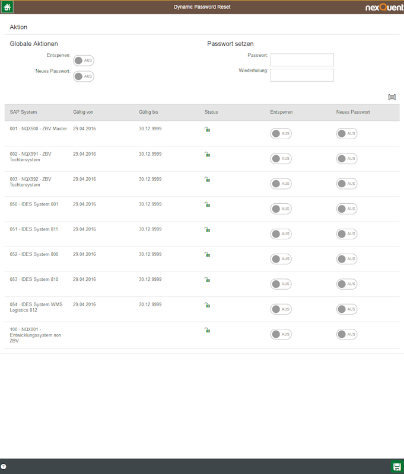404x474 pixels.
Task: Enable Entsperren for 002 - NQX991 system
Action: [x=281, y=159]
